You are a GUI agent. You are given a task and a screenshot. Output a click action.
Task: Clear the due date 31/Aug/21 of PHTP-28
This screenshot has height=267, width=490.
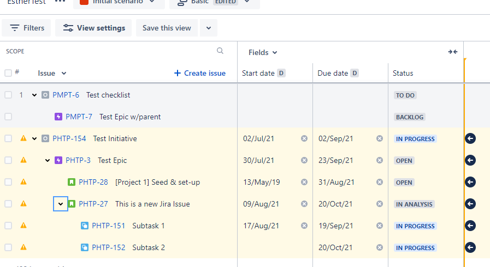click(380, 182)
